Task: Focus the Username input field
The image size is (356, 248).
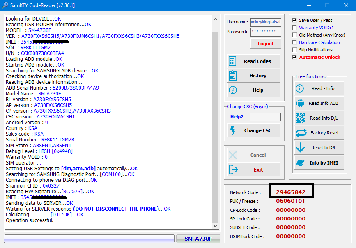Action: pos(266,22)
